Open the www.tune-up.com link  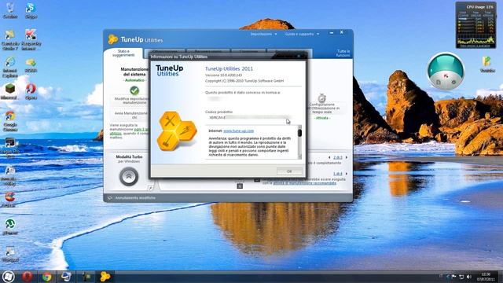(x=238, y=131)
